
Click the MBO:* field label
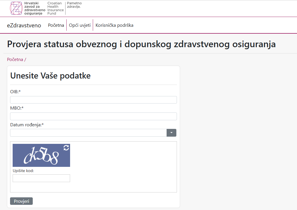(16, 108)
